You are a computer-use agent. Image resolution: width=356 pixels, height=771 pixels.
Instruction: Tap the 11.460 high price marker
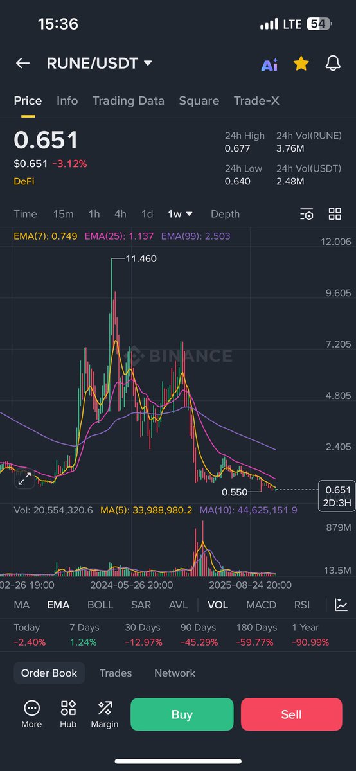point(141,259)
